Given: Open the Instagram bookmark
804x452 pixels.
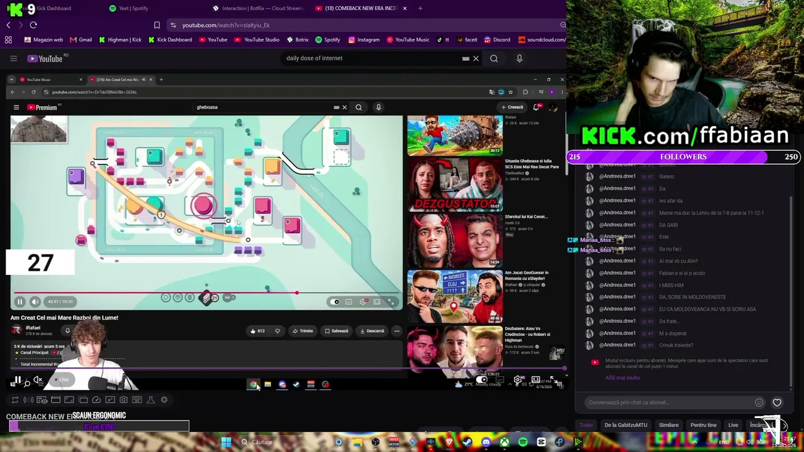Looking at the screenshot, I should (x=364, y=40).
